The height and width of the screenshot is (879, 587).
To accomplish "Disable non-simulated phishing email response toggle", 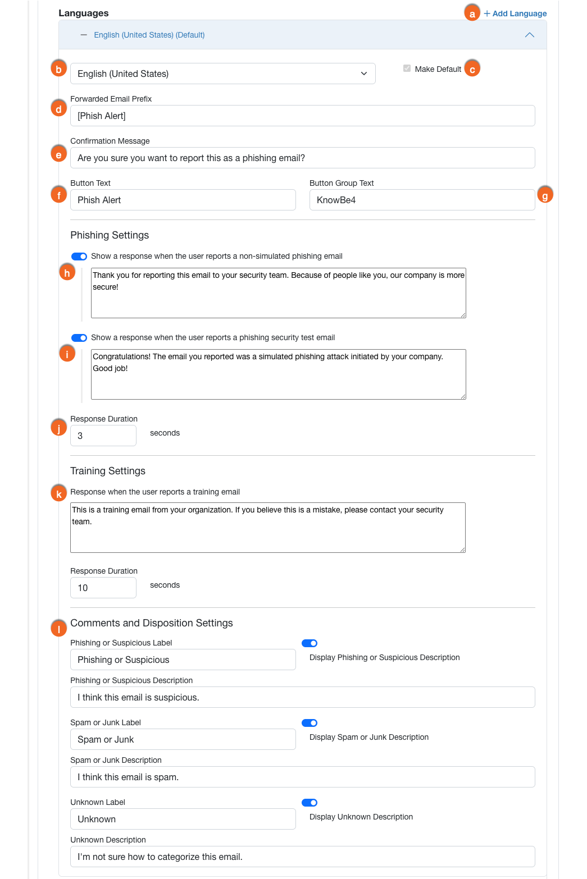I will (79, 257).
